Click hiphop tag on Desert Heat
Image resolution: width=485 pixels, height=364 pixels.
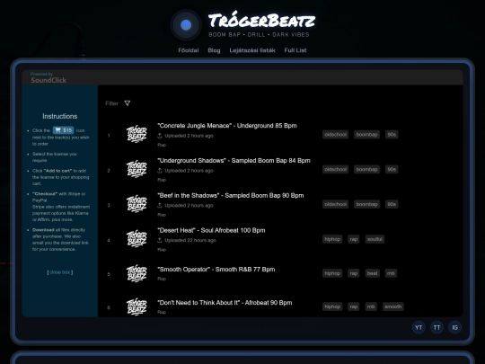pyautogui.click(x=332, y=239)
